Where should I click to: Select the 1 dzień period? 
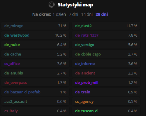click(59, 14)
